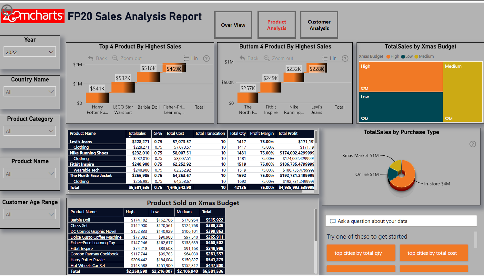
Task: Toggle the High legend item in Xmas Budget
Action: (393, 56)
